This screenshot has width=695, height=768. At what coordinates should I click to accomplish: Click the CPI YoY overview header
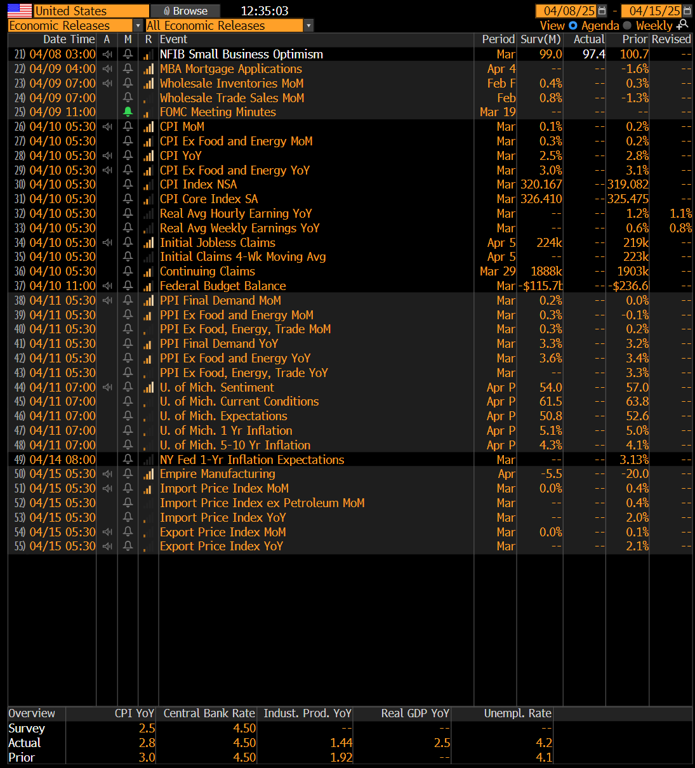click(135, 713)
